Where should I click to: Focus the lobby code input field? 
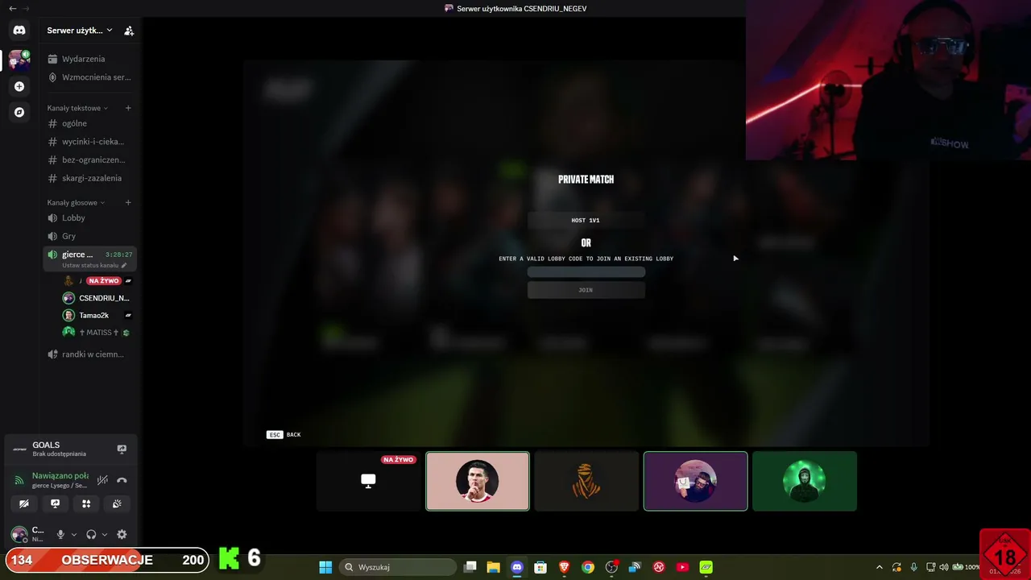coord(586,271)
